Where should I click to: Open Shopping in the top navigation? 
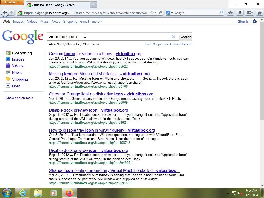tap(70, 22)
